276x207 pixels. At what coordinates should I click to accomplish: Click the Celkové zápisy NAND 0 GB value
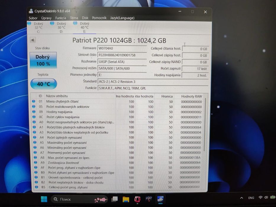(x=195, y=62)
